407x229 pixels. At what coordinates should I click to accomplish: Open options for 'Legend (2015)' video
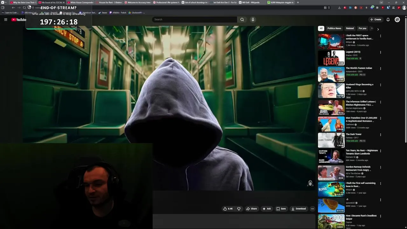(x=380, y=52)
